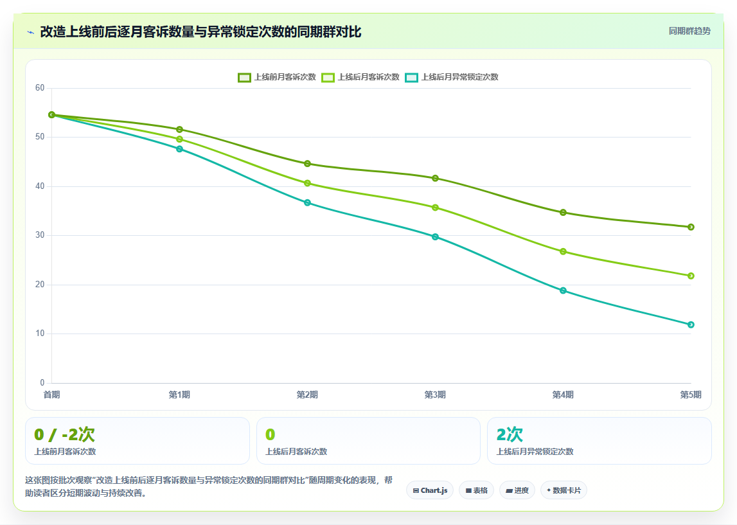Image resolution: width=737 pixels, height=525 pixels.
Task: Click the 第2期 x-axis label
Action: (x=307, y=395)
